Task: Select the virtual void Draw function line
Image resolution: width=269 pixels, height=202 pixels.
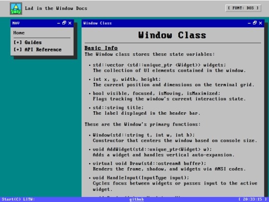Action: (149, 164)
